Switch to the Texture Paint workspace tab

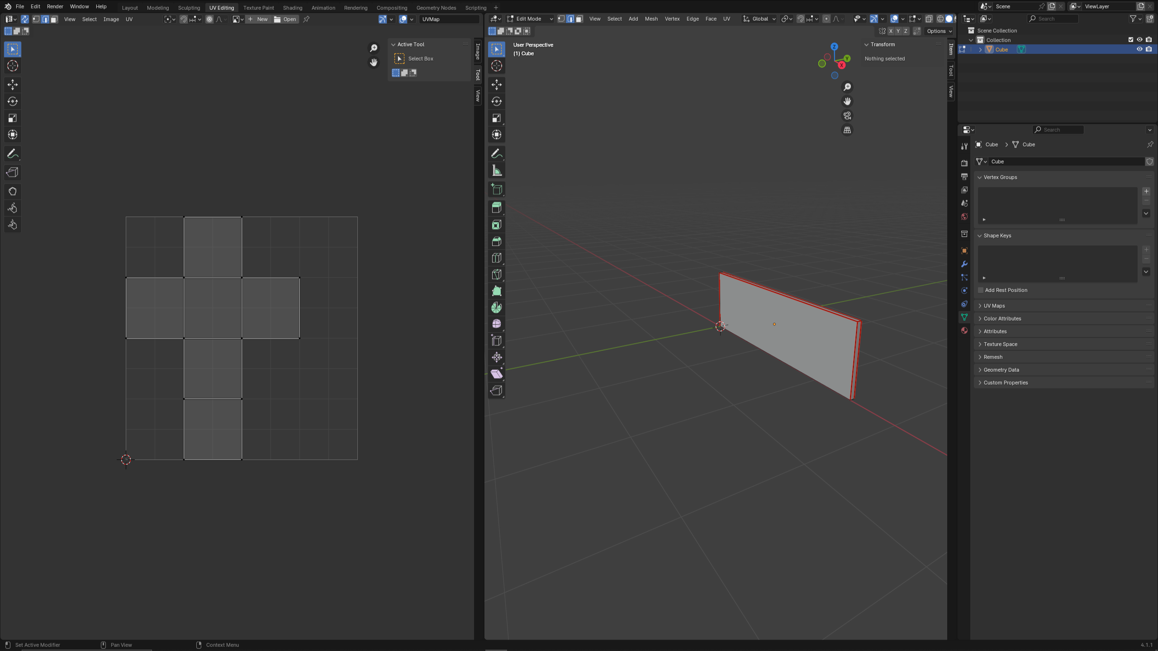[x=258, y=8]
